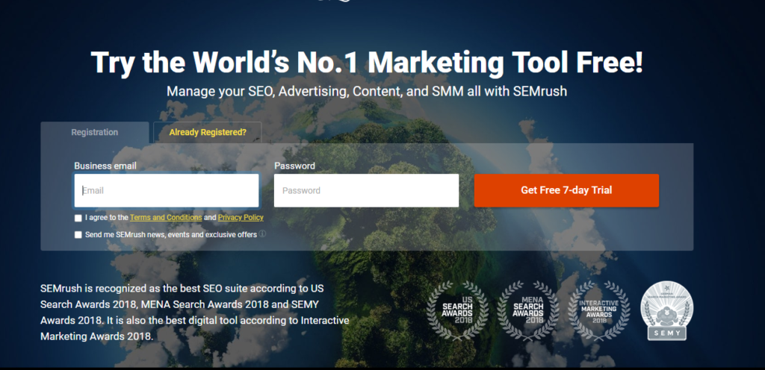The height and width of the screenshot is (370, 765).
Task: Enable Send me SEMrush news checkbox
Action: click(x=78, y=235)
